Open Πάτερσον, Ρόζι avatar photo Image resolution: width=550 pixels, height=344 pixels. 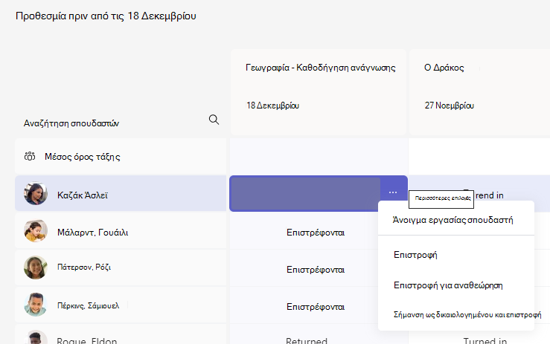click(36, 267)
